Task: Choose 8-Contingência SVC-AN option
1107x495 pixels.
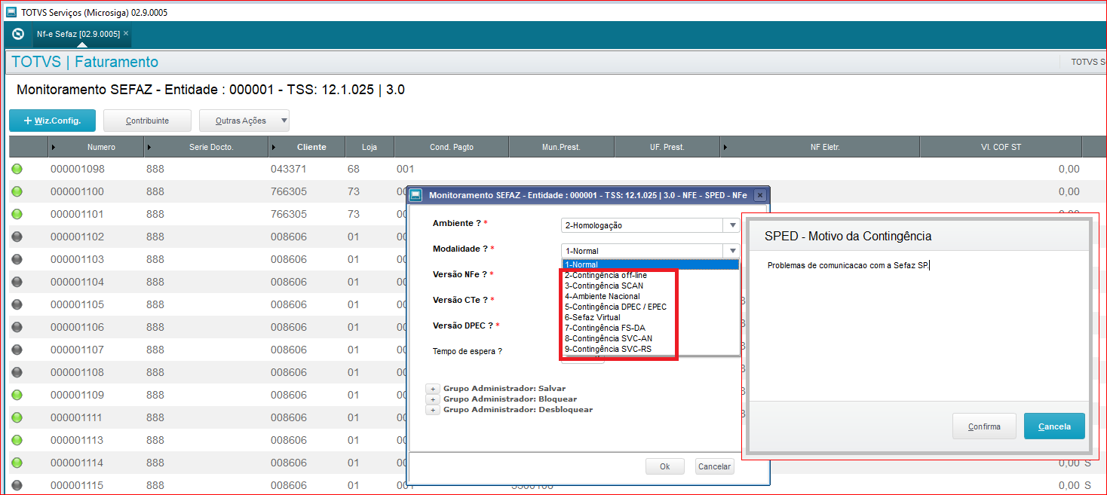Action: pyautogui.click(x=650, y=338)
